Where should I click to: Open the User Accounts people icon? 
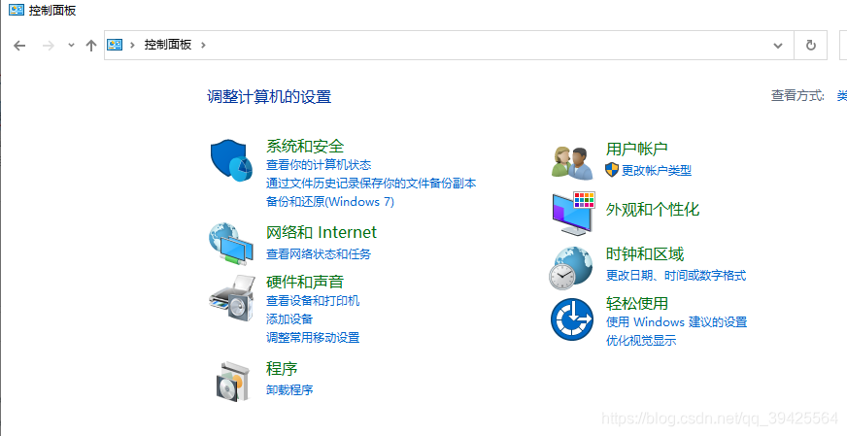[x=572, y=162]
